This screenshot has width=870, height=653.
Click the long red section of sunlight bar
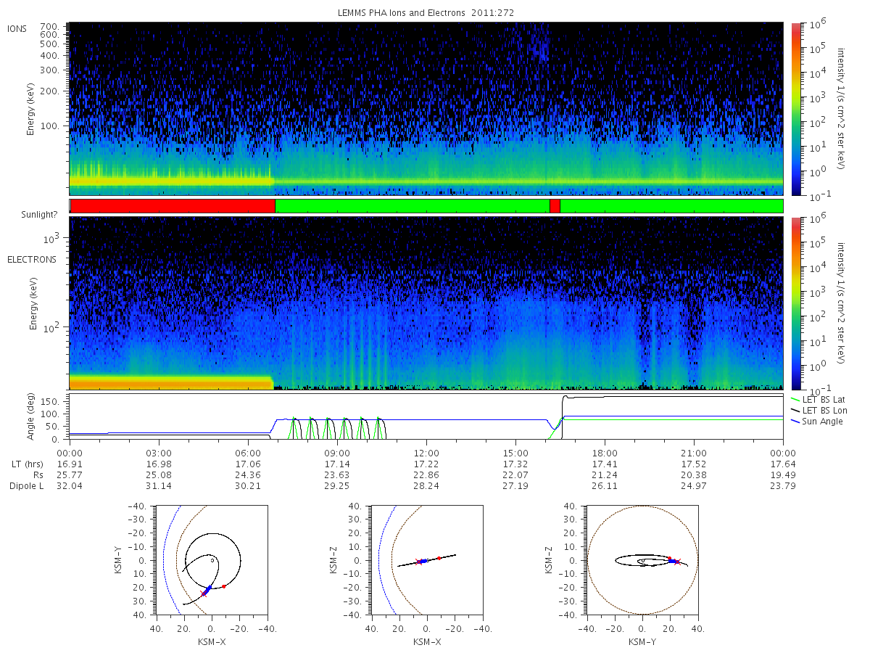click(x=173, y=206)
